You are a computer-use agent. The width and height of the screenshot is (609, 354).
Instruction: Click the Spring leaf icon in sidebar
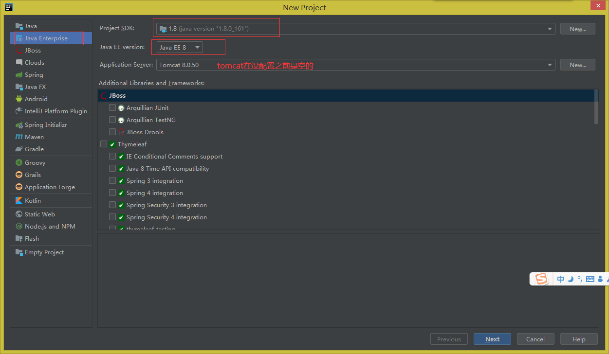[19, 74]
